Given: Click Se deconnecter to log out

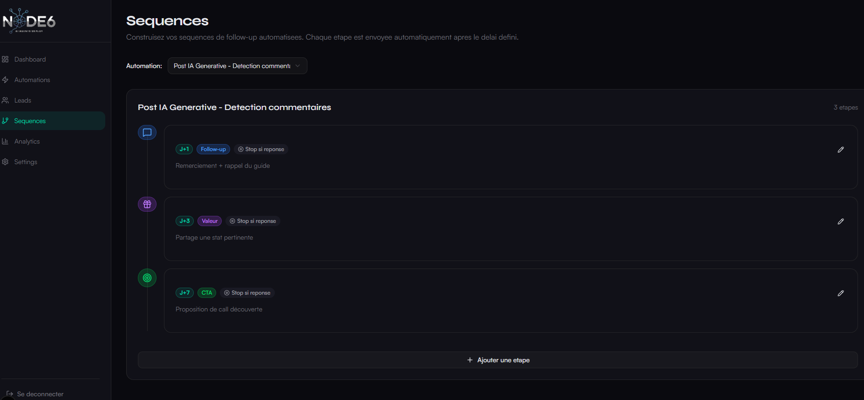Looking at the screenshot, I should coord(40,394).
